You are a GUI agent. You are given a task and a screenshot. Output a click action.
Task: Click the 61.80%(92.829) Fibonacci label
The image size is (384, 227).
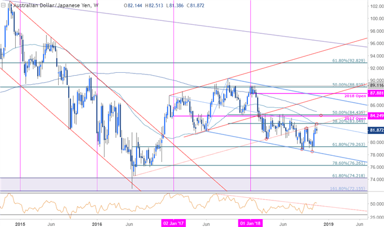coord(348,60)
